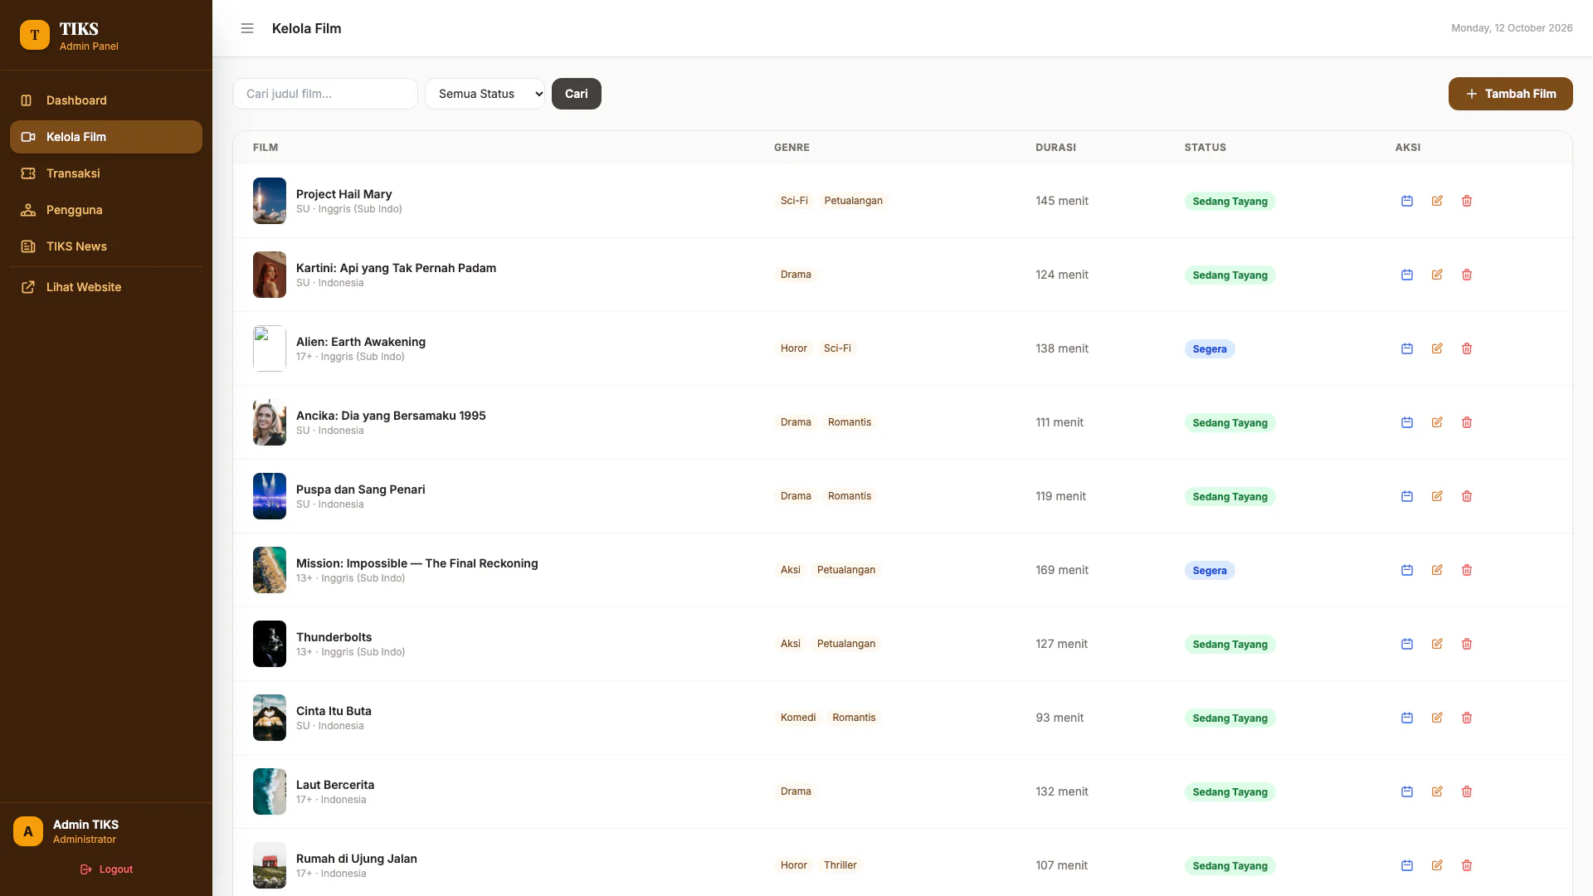Screen dimensions: 1593x896
Task: Click the Laut Bercerita poster thumbnail
Action: (x=270, y=791)
